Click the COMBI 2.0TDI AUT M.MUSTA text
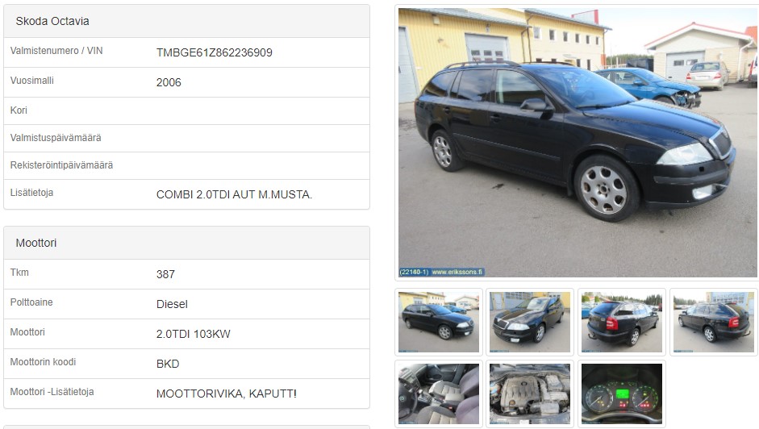Screen dimensions: 759x429 tap(234, 194)
